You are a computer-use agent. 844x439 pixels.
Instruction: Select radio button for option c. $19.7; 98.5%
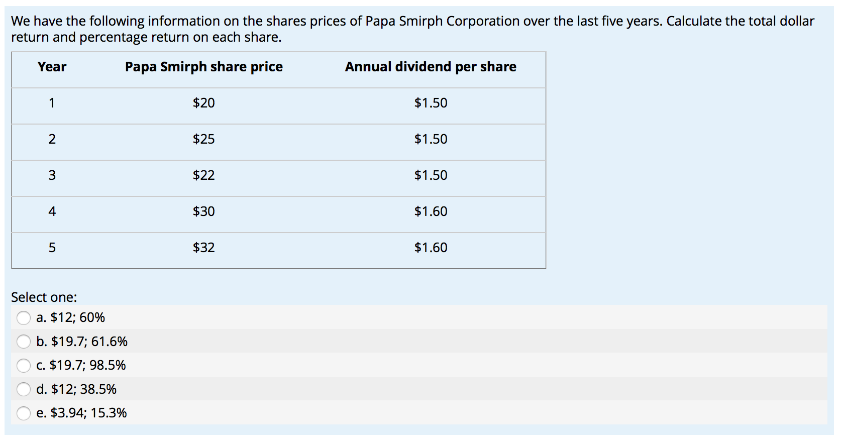(x=24, y=366)
